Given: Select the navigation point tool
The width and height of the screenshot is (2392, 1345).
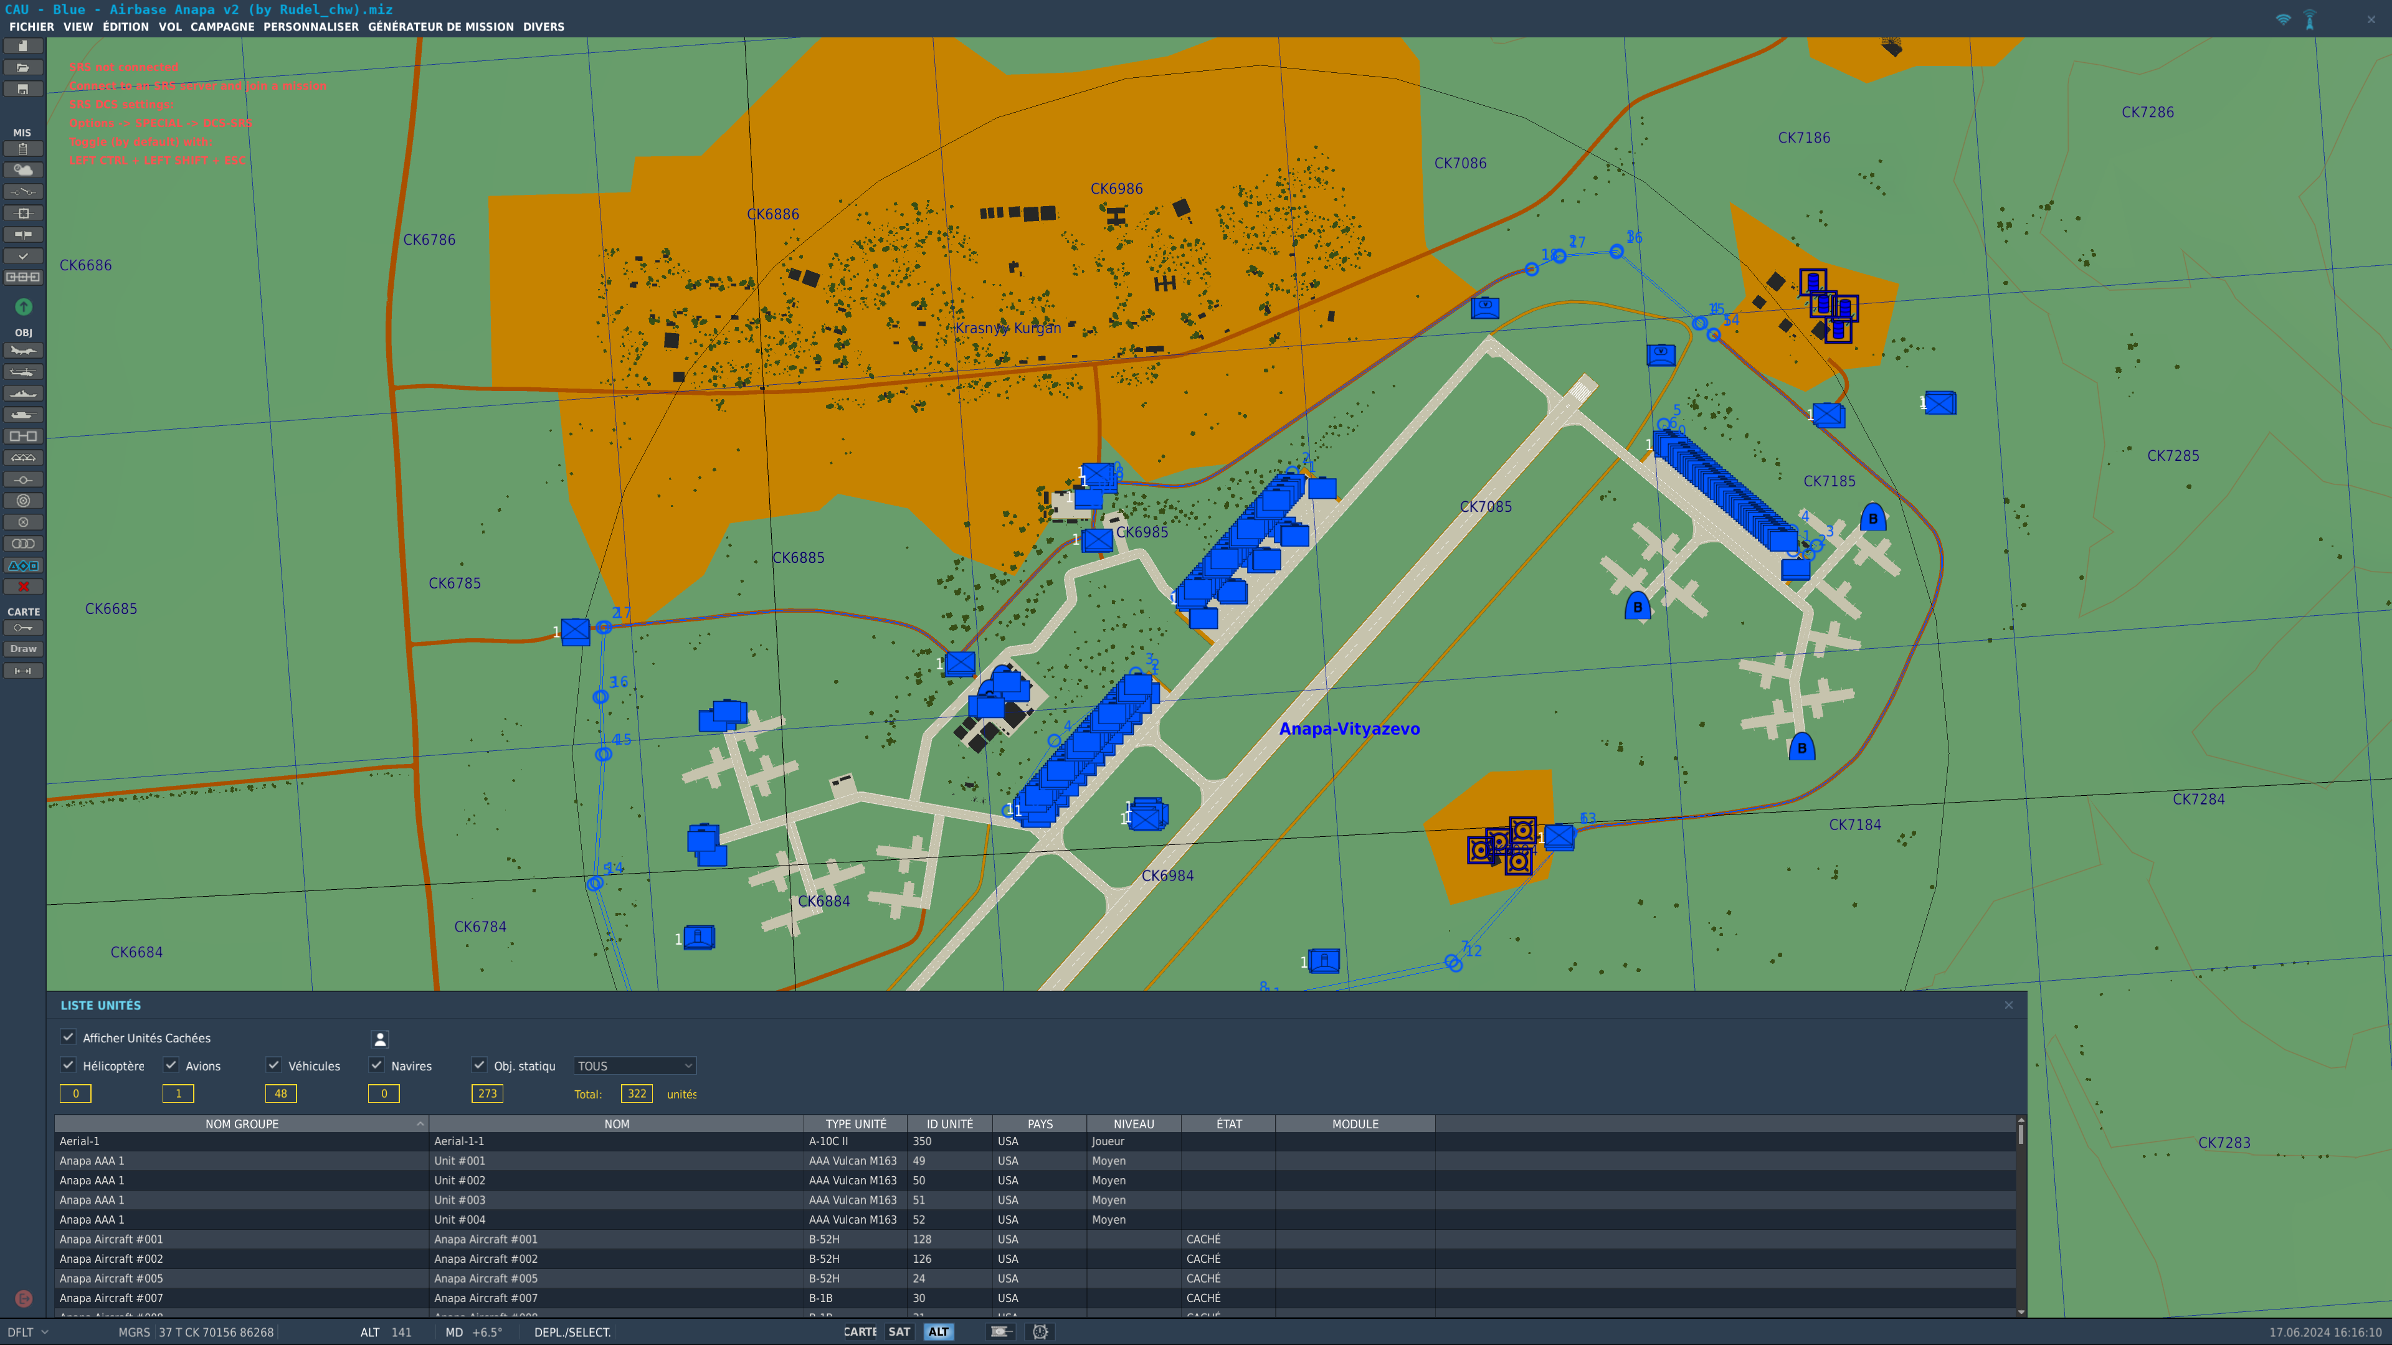Looking at the screenshot, I should tap(23, 479).
